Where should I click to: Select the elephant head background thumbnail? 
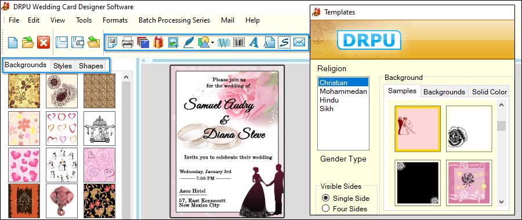click(x=61, y=201)
